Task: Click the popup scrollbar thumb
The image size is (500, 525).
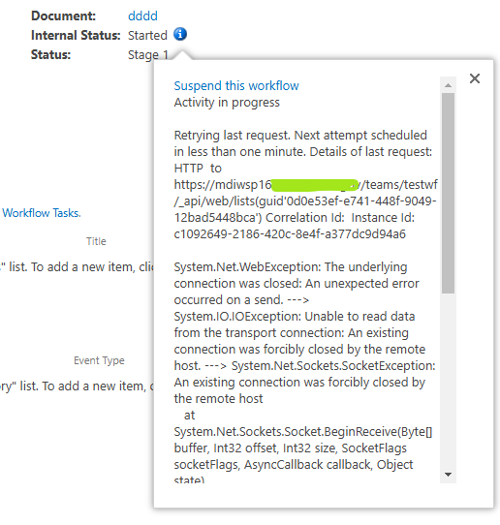Action: coord(448,193)
